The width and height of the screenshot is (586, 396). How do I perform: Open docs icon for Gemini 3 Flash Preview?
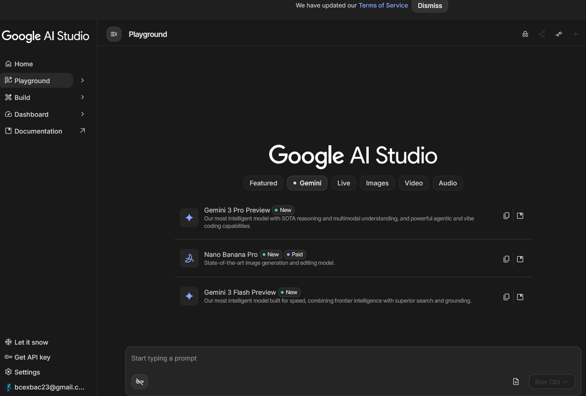520,297
